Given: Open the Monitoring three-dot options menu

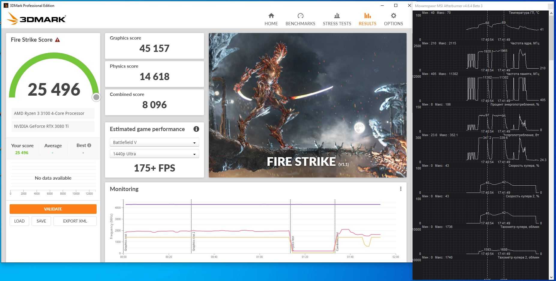Looking at the screenshot, I should pos(401,189).
